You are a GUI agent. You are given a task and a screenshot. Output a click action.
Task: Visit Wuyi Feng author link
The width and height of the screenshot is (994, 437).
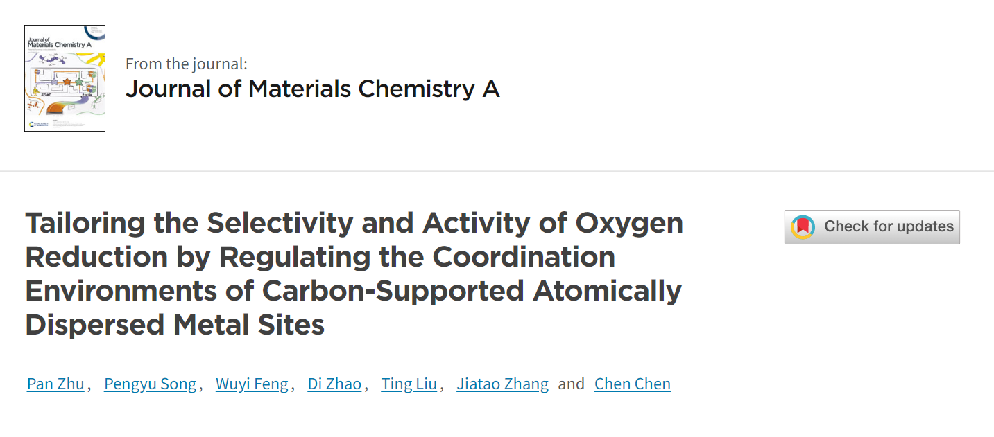click(252, 384)
